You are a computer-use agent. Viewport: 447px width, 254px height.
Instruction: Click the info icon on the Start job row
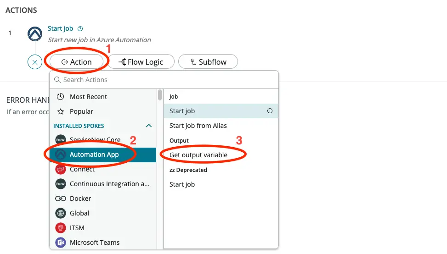[x=270, y=111]
